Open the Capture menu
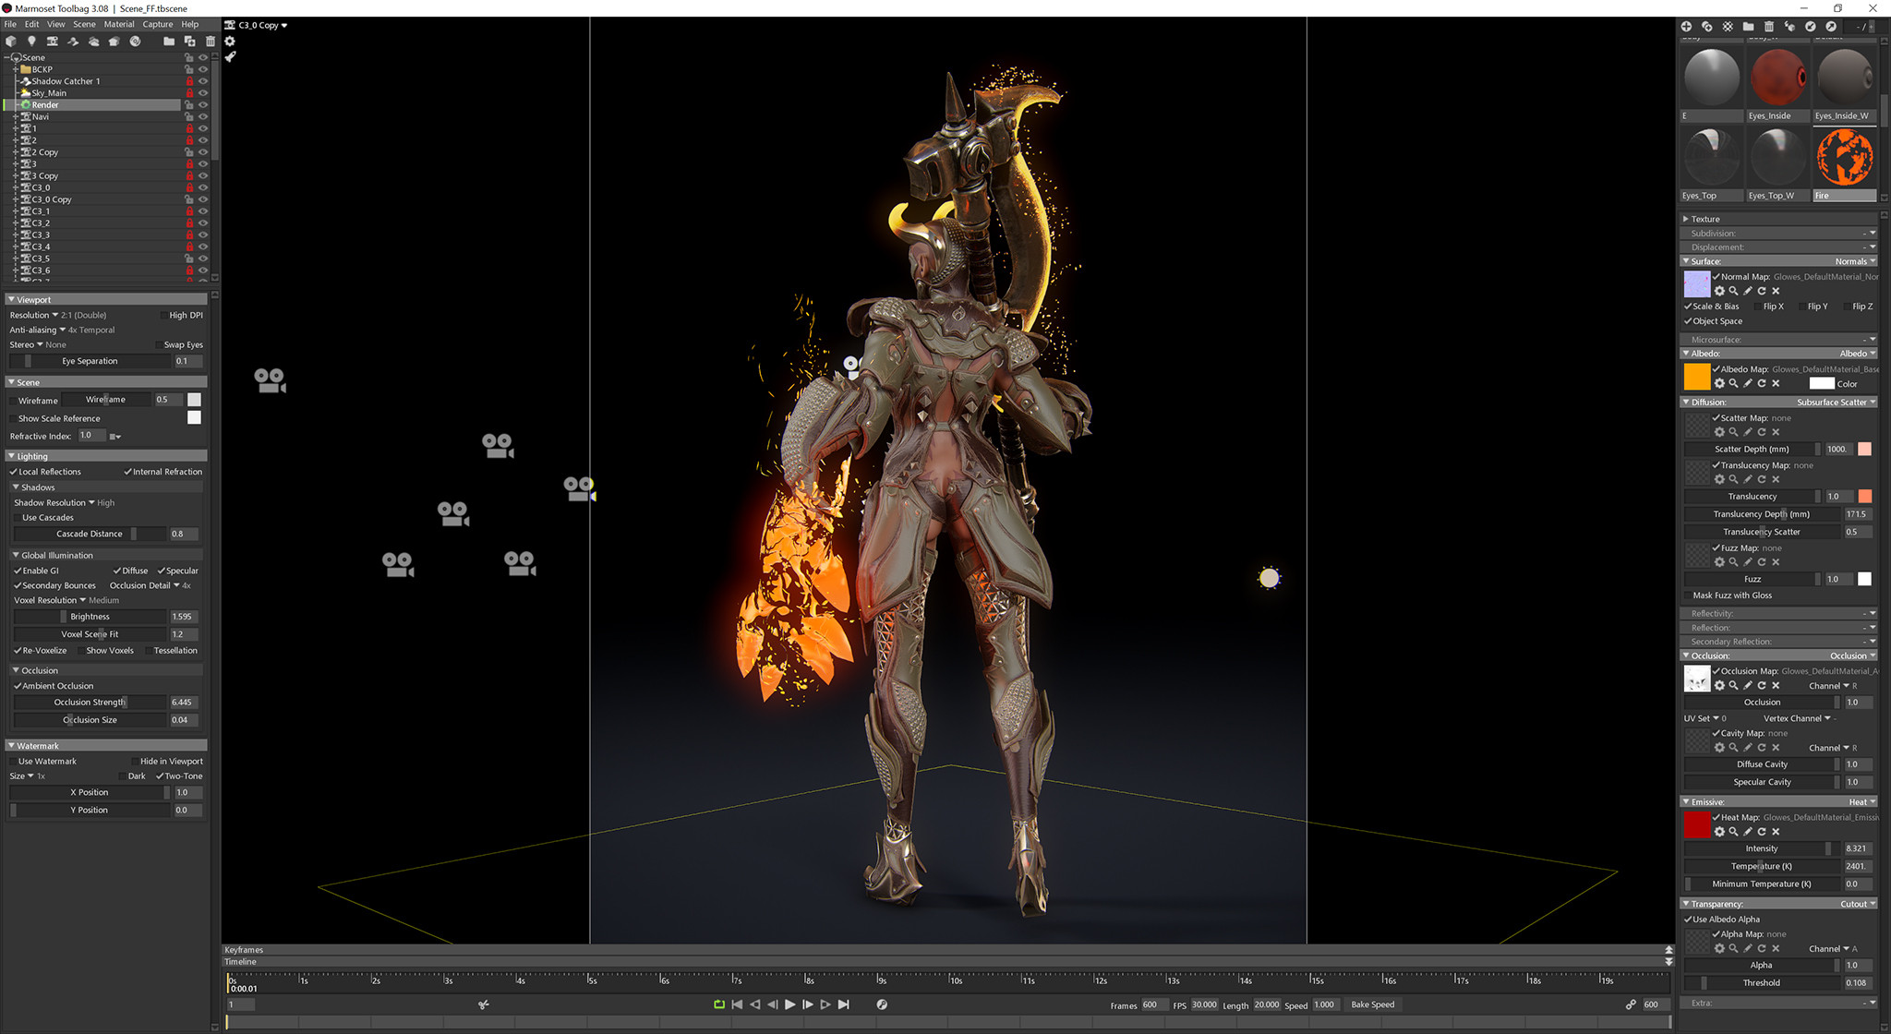Screen dimensions: 1891x1034 [157, 24]
